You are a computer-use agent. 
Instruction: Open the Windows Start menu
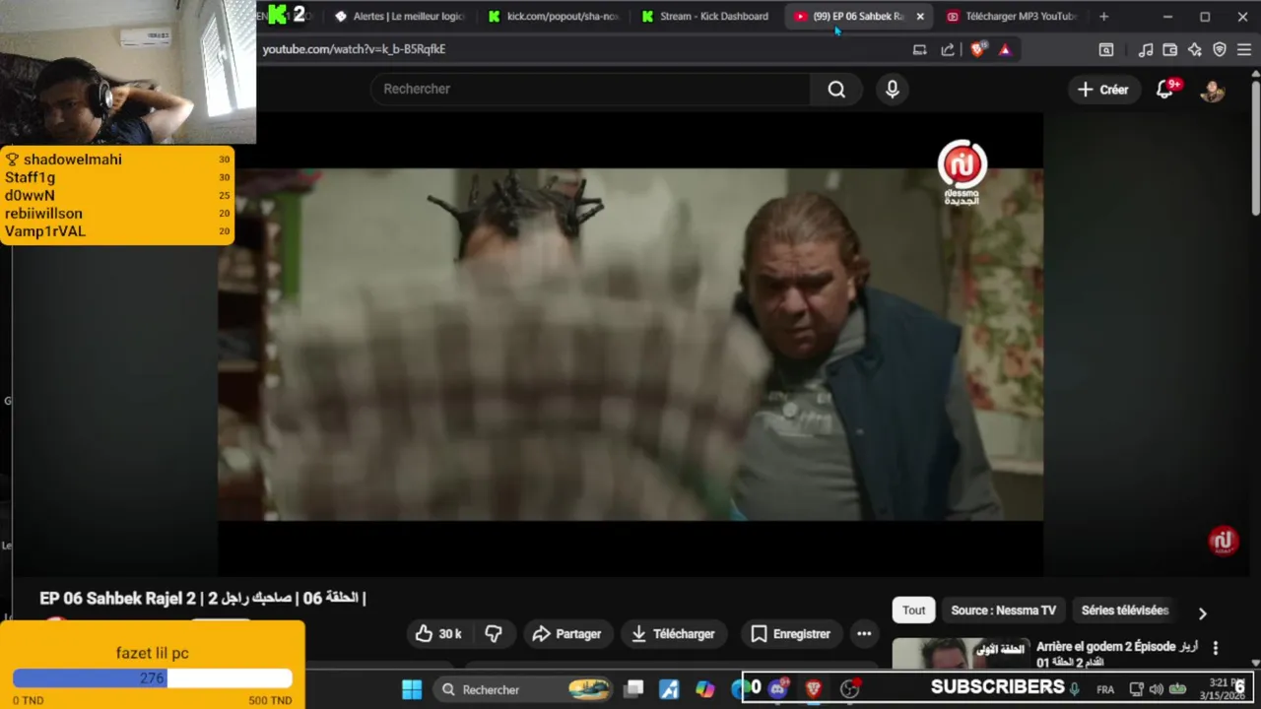click(412, 689)
